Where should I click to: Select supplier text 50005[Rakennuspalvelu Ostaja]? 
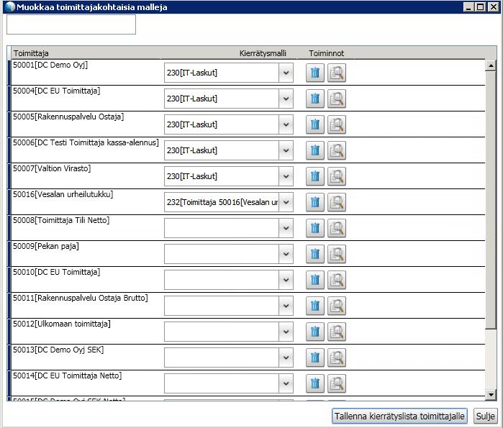click(68, 117)
